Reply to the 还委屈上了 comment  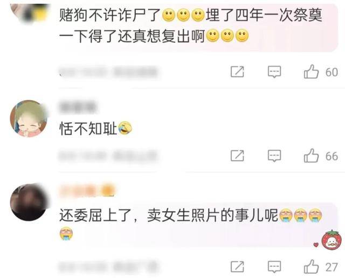pos(274,267)
